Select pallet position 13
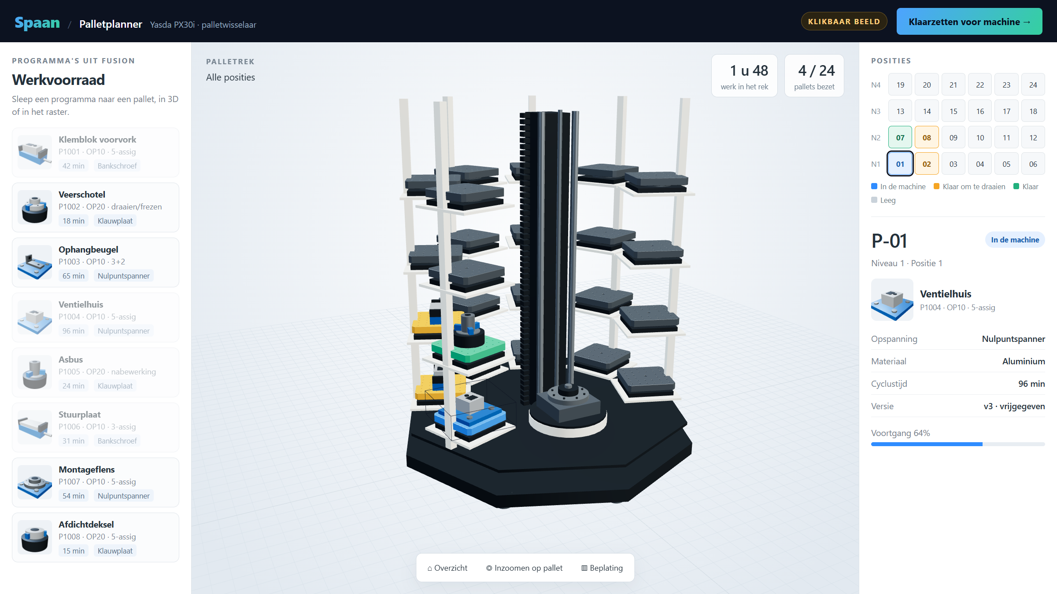The image size is (1057, 594). [x=900, y=111]
